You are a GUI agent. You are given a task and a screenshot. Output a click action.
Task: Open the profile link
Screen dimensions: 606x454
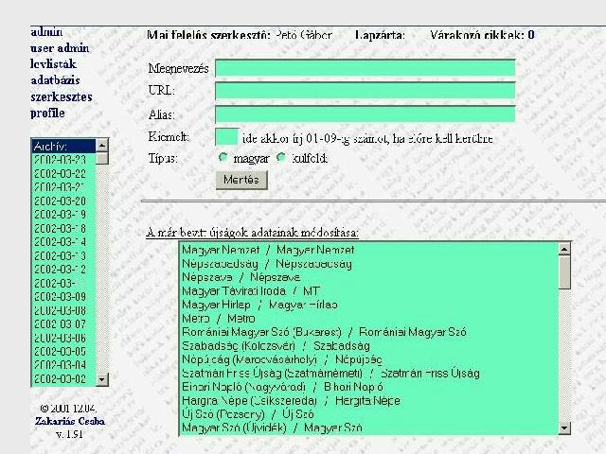pyautogui.click(x=47, y=113)
